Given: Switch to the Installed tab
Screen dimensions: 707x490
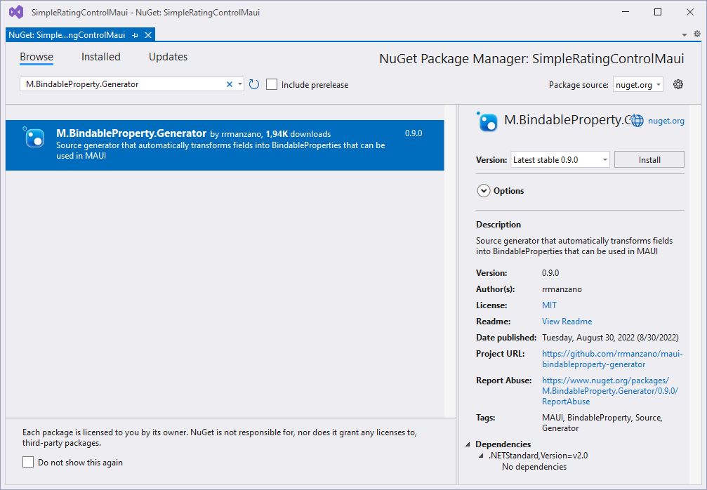Looking at the screenshot, I should click(100, 57).
